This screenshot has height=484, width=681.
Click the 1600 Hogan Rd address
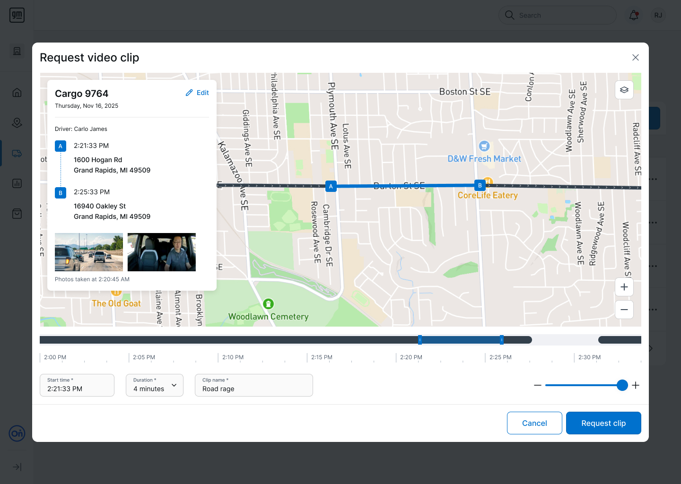(98, 160)
